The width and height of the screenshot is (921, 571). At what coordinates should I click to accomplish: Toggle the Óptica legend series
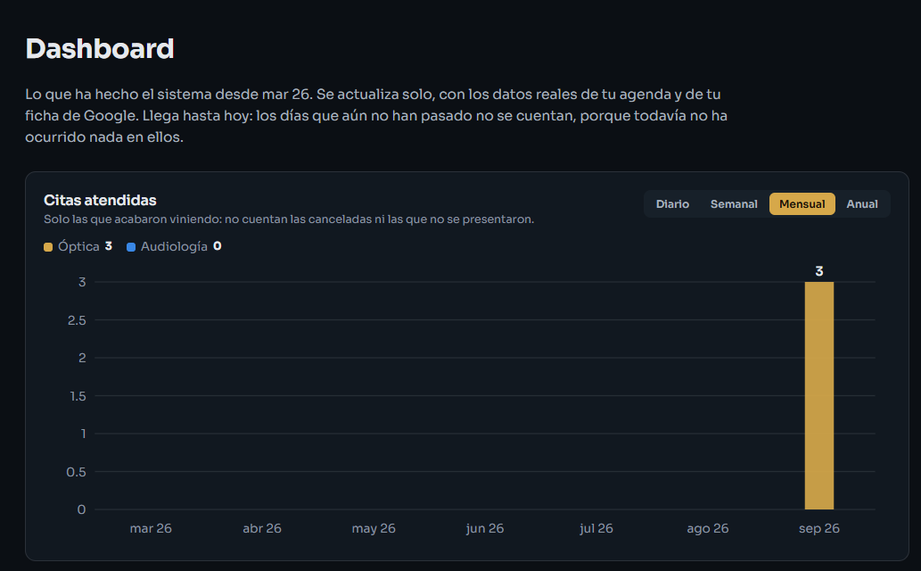[x=78, y=246]
